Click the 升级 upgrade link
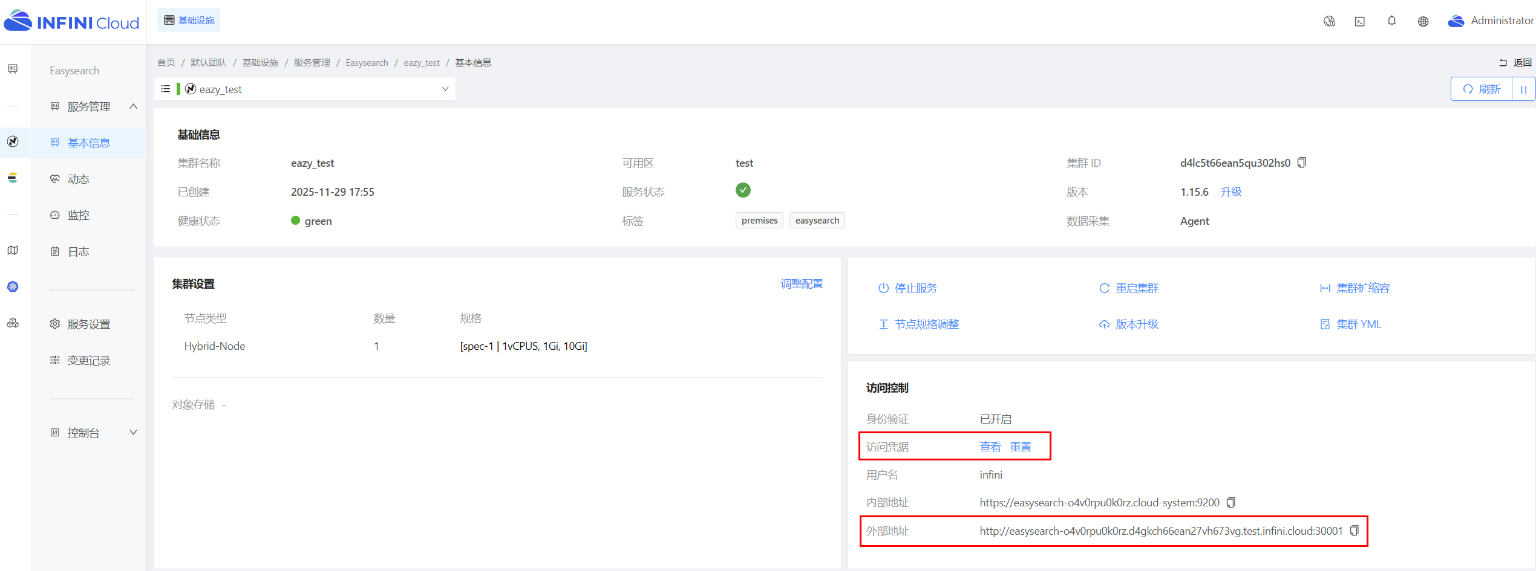Screen dimensions: 1536x571 pyautogui.click(x=1230, y=192)
